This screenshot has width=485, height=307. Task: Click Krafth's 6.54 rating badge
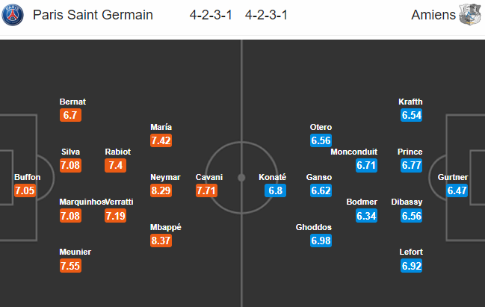point(411,115)
